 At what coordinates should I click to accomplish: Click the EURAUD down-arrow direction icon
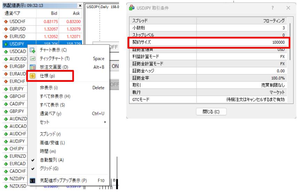pos(6,74)
